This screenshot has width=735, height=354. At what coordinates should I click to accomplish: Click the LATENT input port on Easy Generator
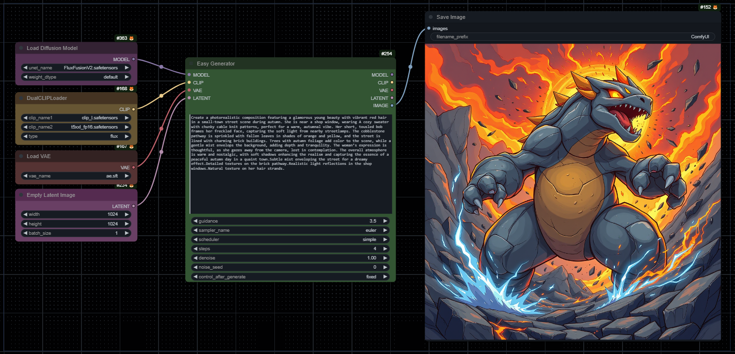tap(189, 98)
